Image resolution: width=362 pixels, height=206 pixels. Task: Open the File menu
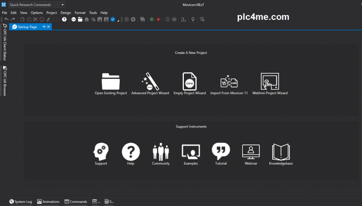[x=4, y=13]
